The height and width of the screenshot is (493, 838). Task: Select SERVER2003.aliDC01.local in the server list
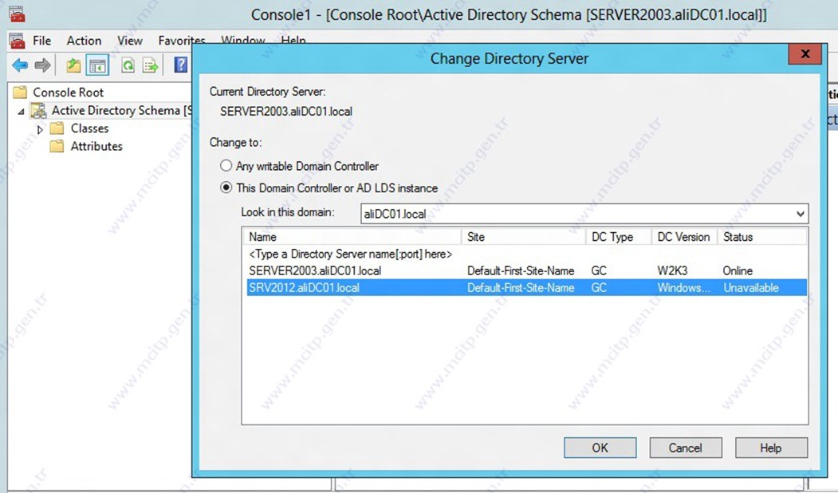tap(315, 270)
